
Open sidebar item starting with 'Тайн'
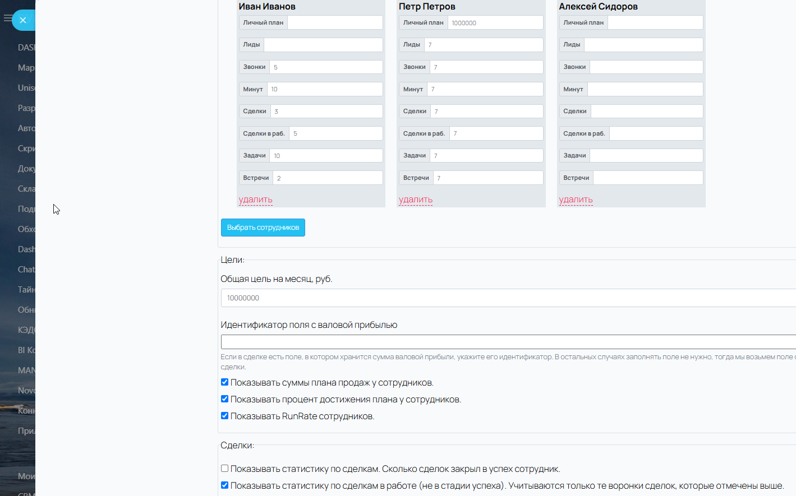pos(26,290)
